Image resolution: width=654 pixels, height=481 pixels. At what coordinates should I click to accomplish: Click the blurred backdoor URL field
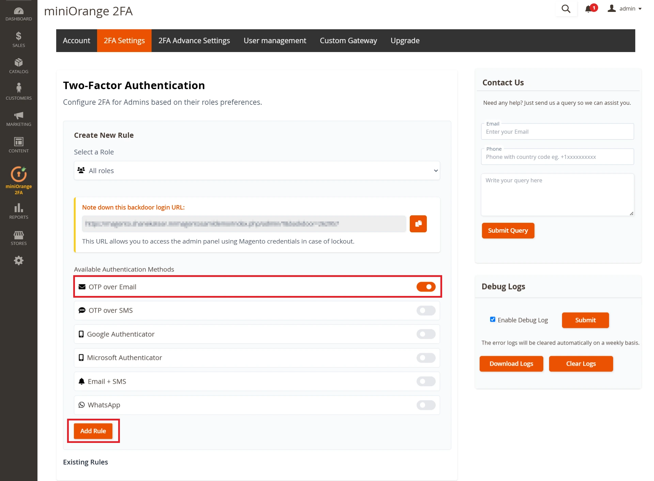pyautogui.click(x=244, y=224)
